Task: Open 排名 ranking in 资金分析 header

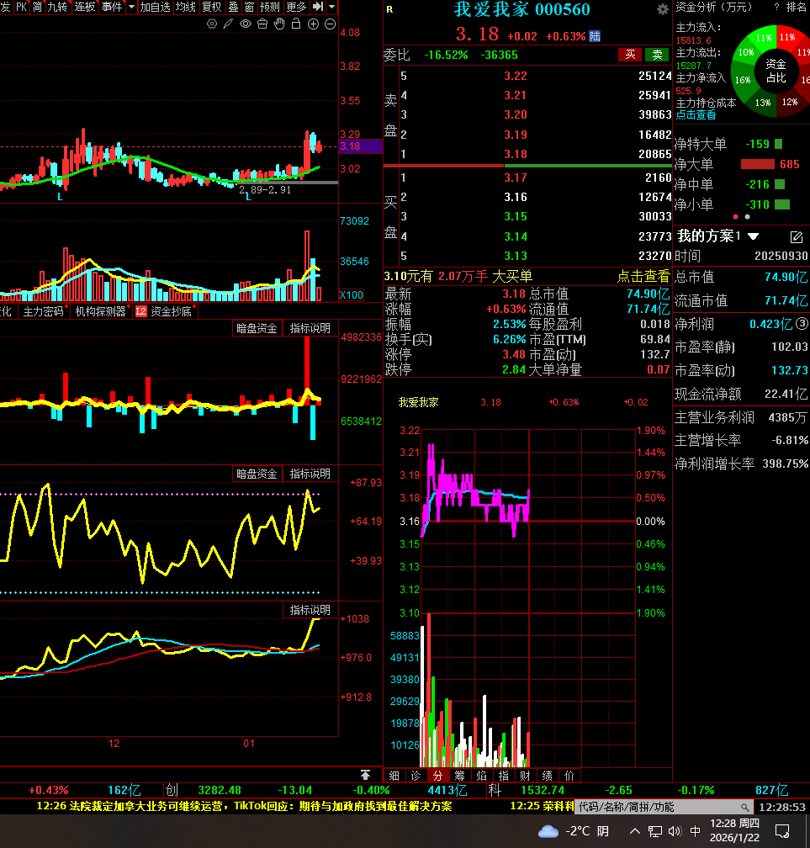Action: 796,7
